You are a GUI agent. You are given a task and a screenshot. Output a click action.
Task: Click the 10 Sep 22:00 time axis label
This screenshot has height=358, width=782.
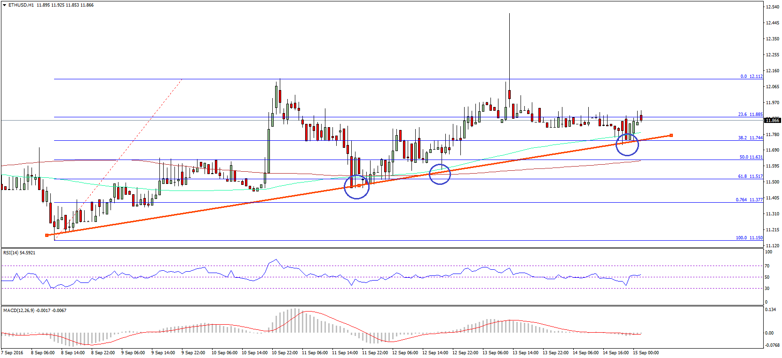pos(284,353)
